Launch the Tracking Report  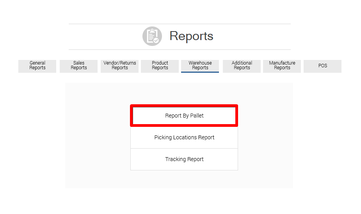184,159
